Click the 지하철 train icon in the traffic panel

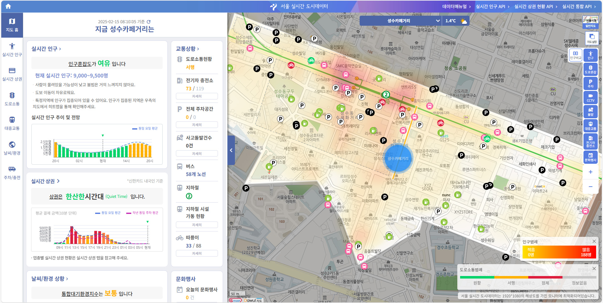(180, 188)
